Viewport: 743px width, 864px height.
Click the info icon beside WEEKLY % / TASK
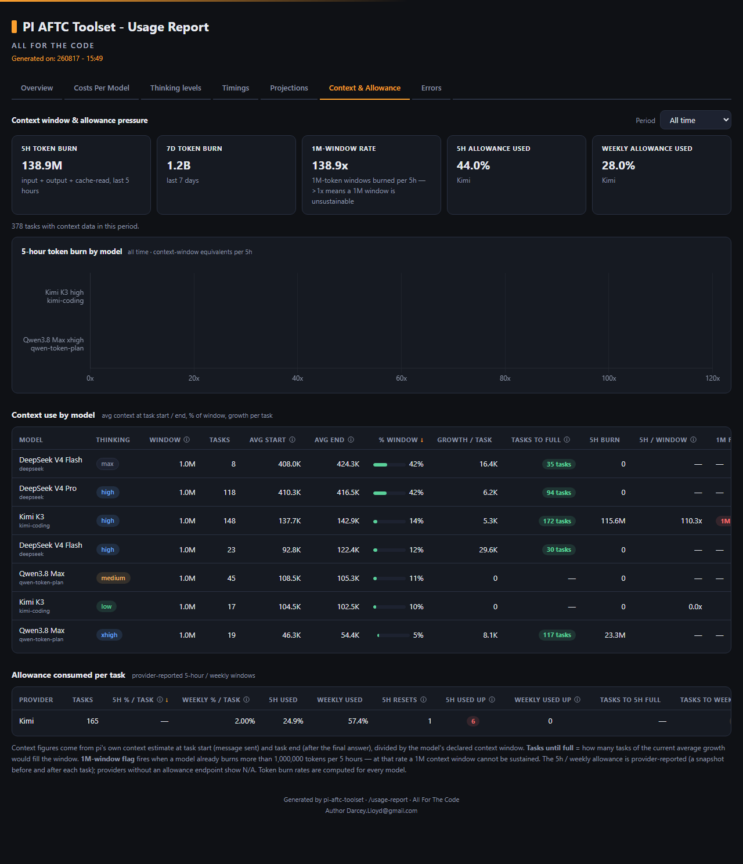click(x=246, y=700)
